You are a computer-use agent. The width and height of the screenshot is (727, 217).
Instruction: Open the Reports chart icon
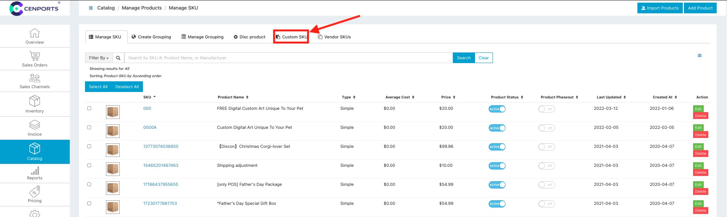(35, 171)
